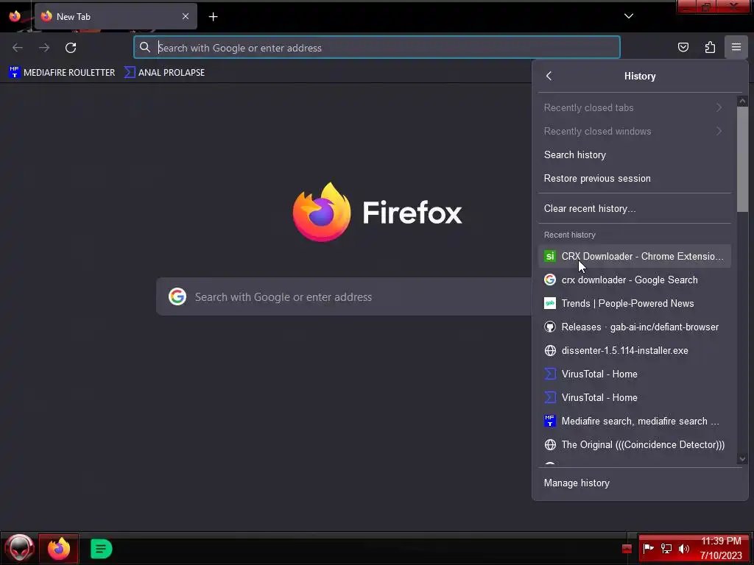
Task: Click the Save to Pocket icon
Action: (683, 47)
